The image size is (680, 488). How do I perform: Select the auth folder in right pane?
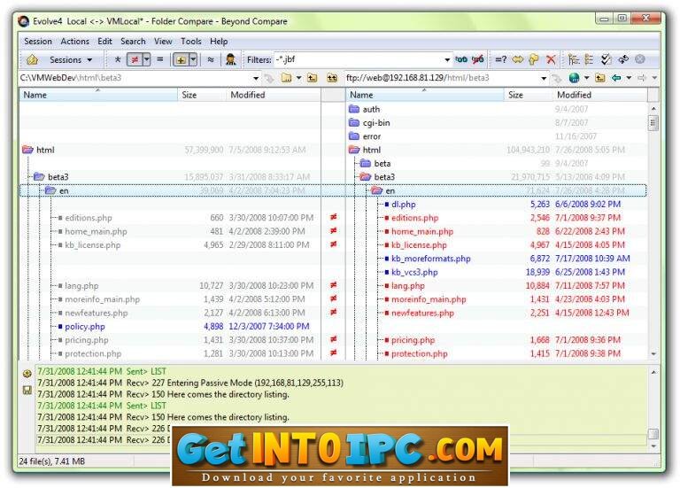pos(371,109)
